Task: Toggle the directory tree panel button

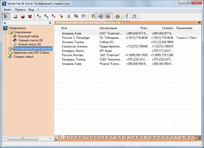Action: pos(6,16)
